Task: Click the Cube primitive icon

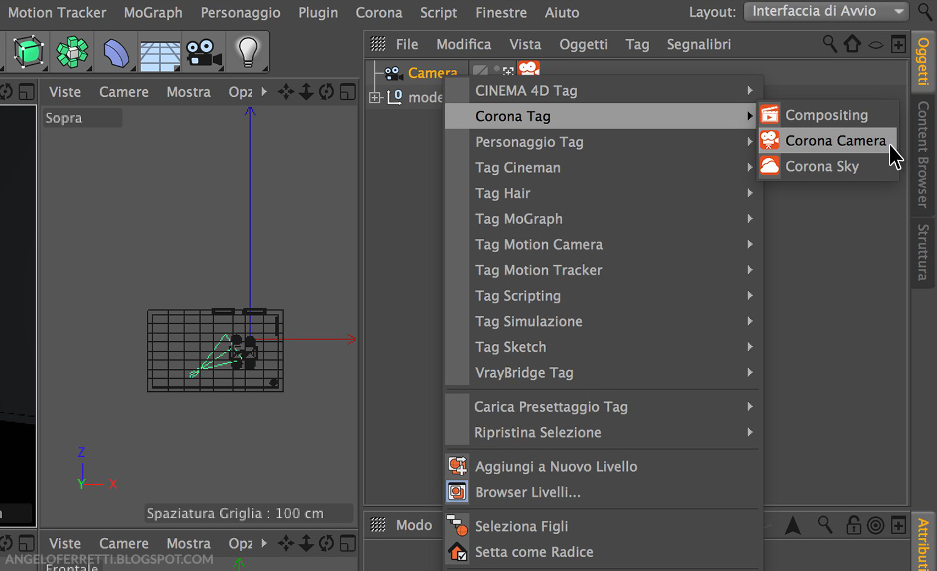Action: tap(28, 52)
